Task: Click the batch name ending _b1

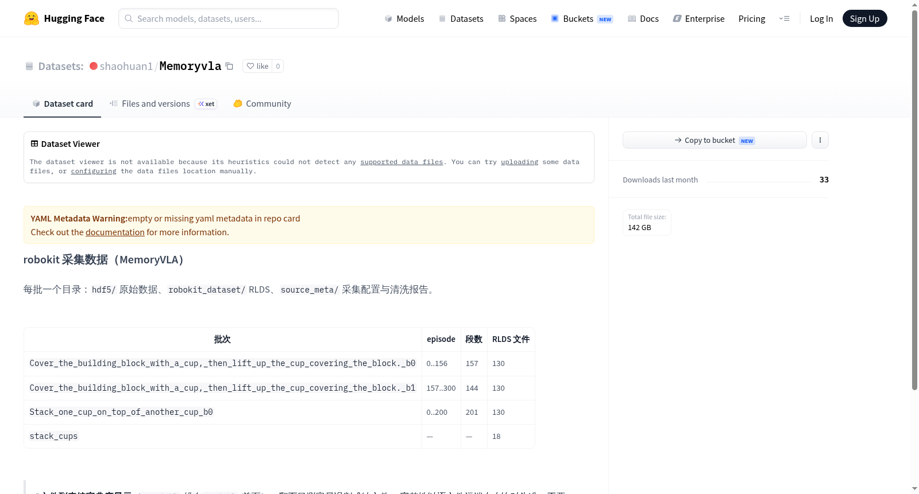Action: click(222, 388)
